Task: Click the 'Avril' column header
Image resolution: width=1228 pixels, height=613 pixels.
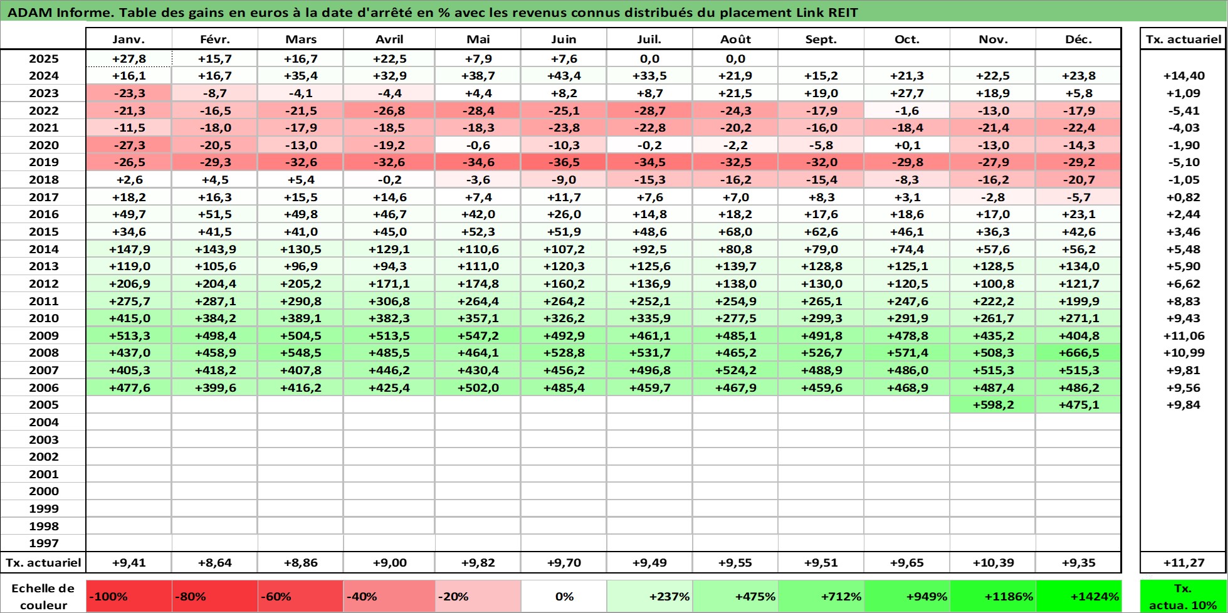Action: pyautogui.click(x=389, y=39)
